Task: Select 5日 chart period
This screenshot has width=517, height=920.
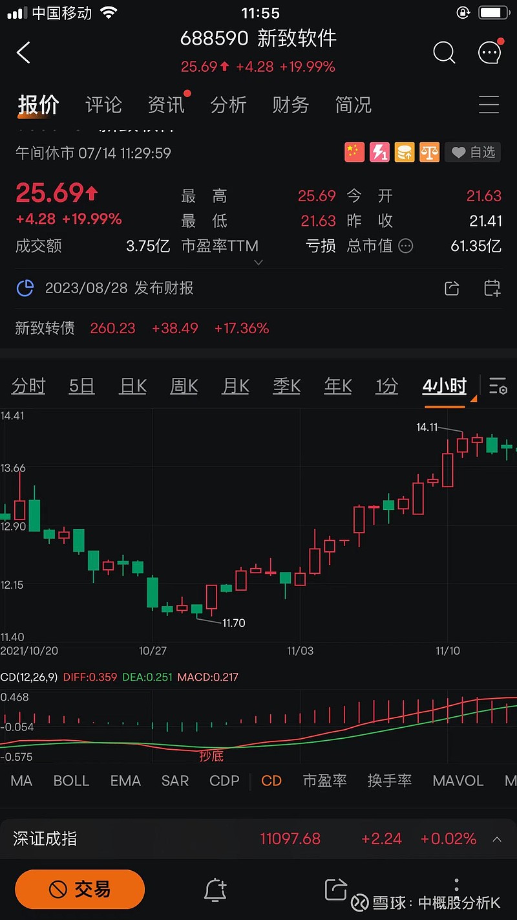Action: (x=82, y=386)
